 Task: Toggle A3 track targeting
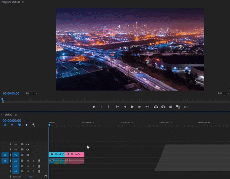16,171
